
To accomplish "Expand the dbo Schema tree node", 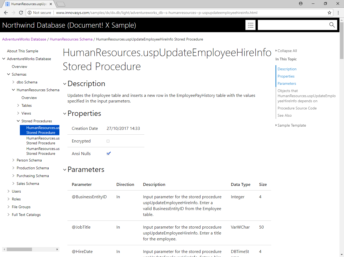I will point(13,82).
